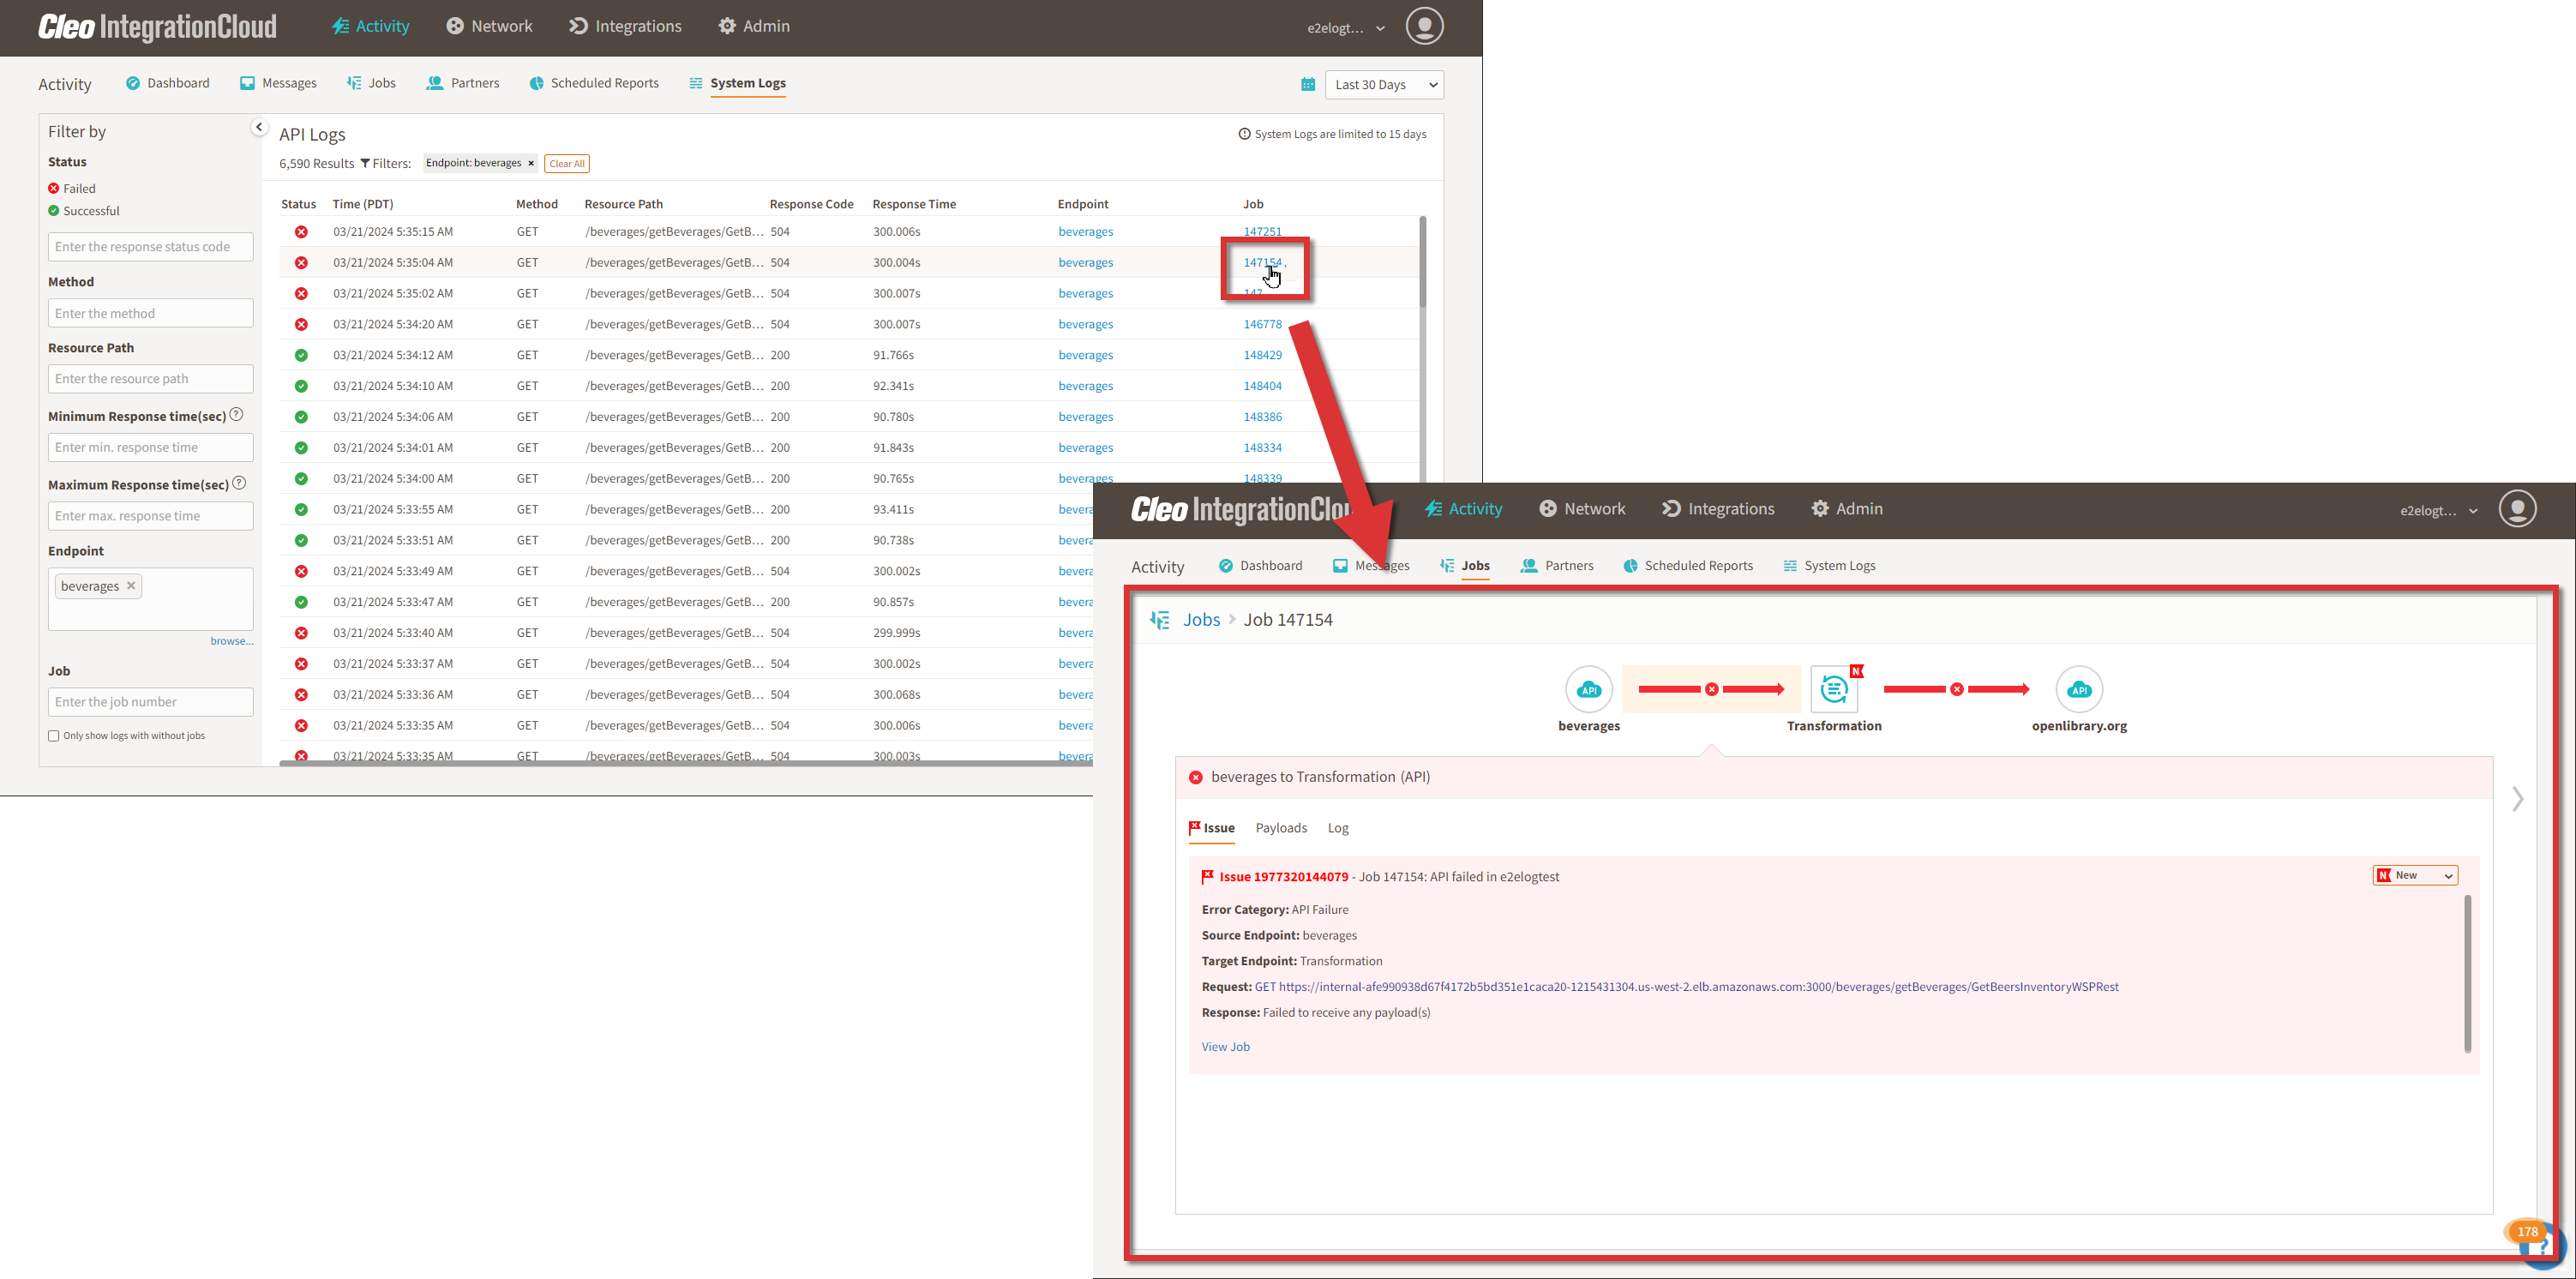This screenshot has height=1279, width=2576.
Task: Click the success status icon for the 5:34:12 AM log
Action: pyautogui.click(x=301, y=356)
